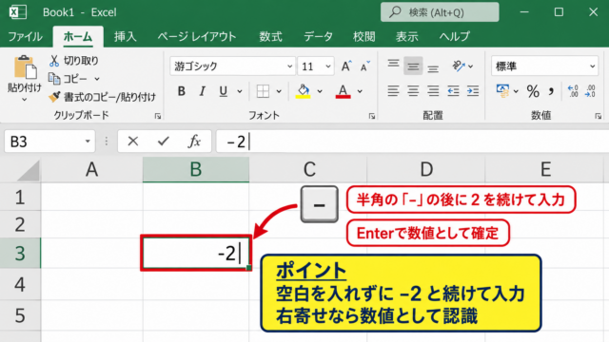Confirm entry with checkmark in formula bar
Viewport: 609px width, 342px height.
pyautogui.click(x=164, y=142)
